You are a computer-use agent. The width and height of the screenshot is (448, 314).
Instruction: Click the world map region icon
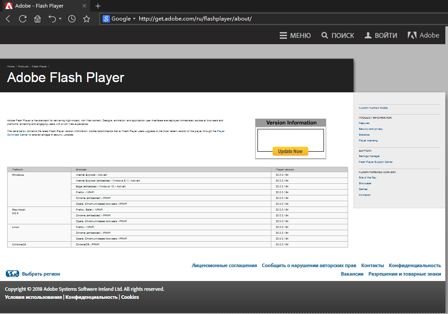12,274
